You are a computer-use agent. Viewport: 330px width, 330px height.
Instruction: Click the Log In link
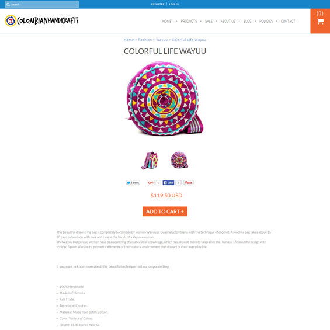coord(173,4)
